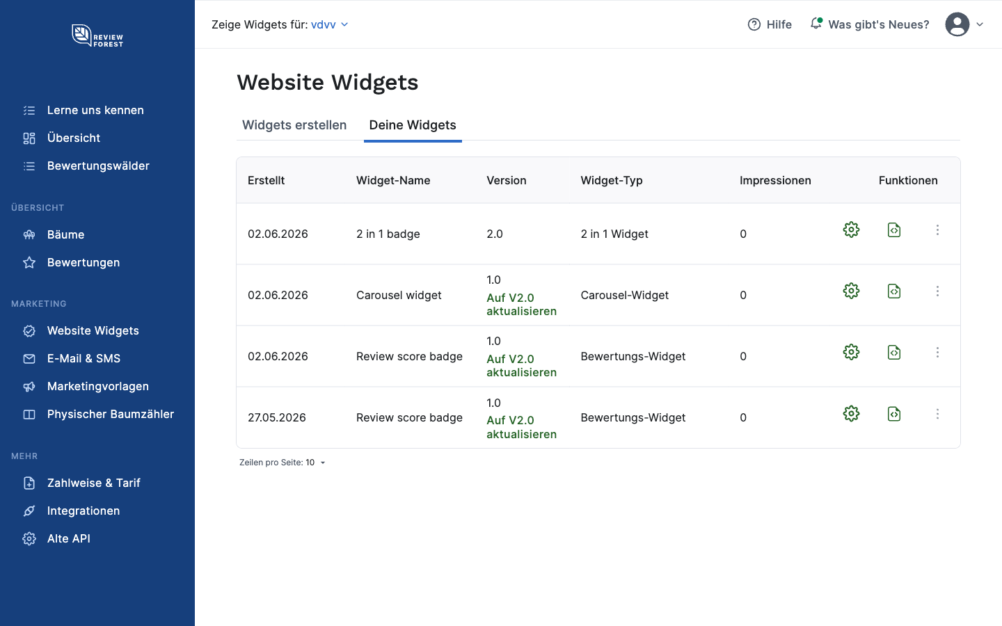The image size is (1002, 626).
Task: Click the Physischer Baumzähler icon
Action: click(29, 415)
